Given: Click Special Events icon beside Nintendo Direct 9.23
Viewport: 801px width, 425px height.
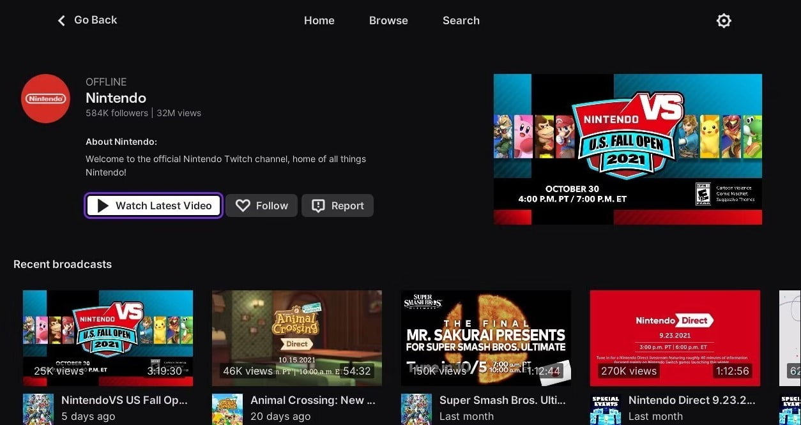Looking at the screenshot, I should coord(606,409).
